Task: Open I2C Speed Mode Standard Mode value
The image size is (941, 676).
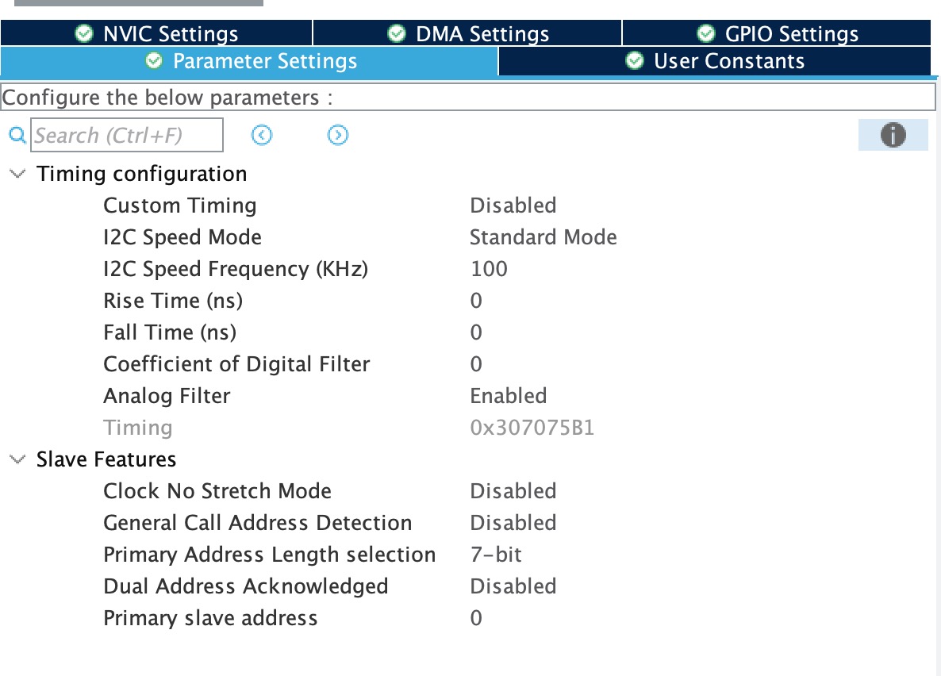Action: pyautogui.click(x=543, y=237)
